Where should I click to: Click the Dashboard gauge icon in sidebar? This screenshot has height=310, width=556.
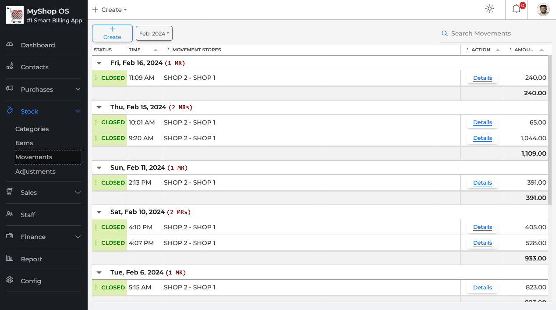point(10,45)
